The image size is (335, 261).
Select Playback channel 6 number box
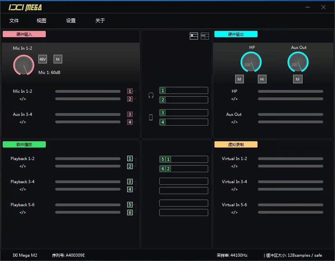click(x=130, y=212)
